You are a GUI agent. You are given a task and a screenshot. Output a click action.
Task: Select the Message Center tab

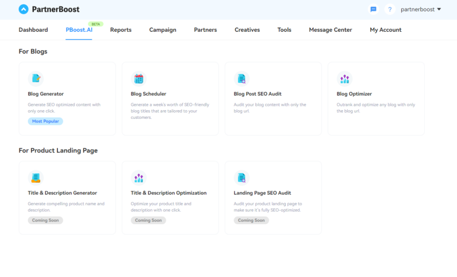pos(330,30)
